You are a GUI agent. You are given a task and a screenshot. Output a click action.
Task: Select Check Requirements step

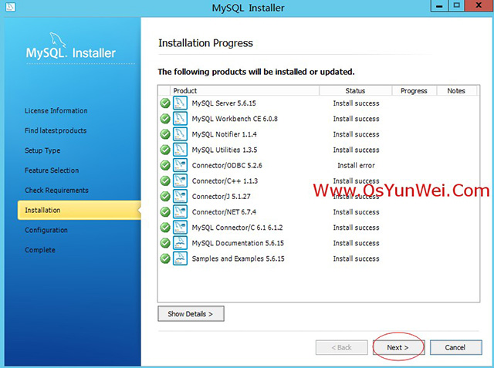[56, 190]
